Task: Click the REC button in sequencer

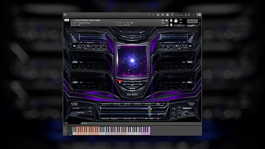Action: tap(158, 104)
